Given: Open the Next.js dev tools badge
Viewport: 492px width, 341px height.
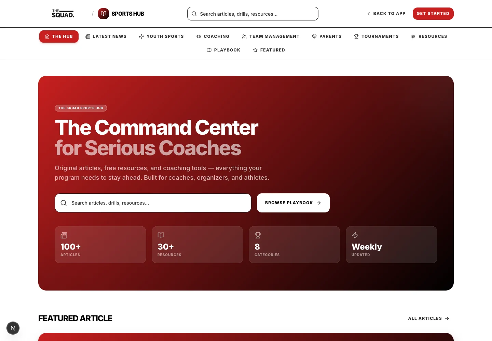Looking at the screenshot, I should 13,328.
